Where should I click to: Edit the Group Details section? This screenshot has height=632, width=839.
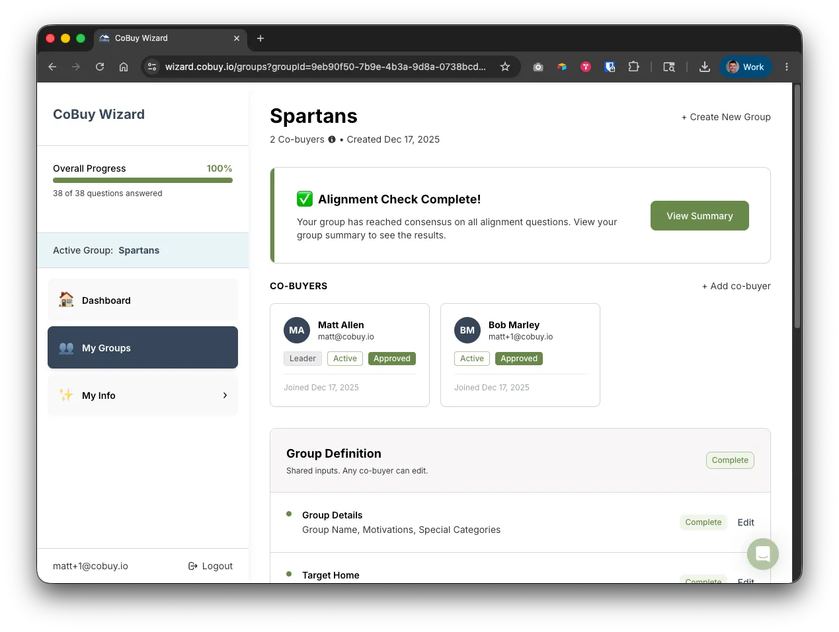point(746,522)
